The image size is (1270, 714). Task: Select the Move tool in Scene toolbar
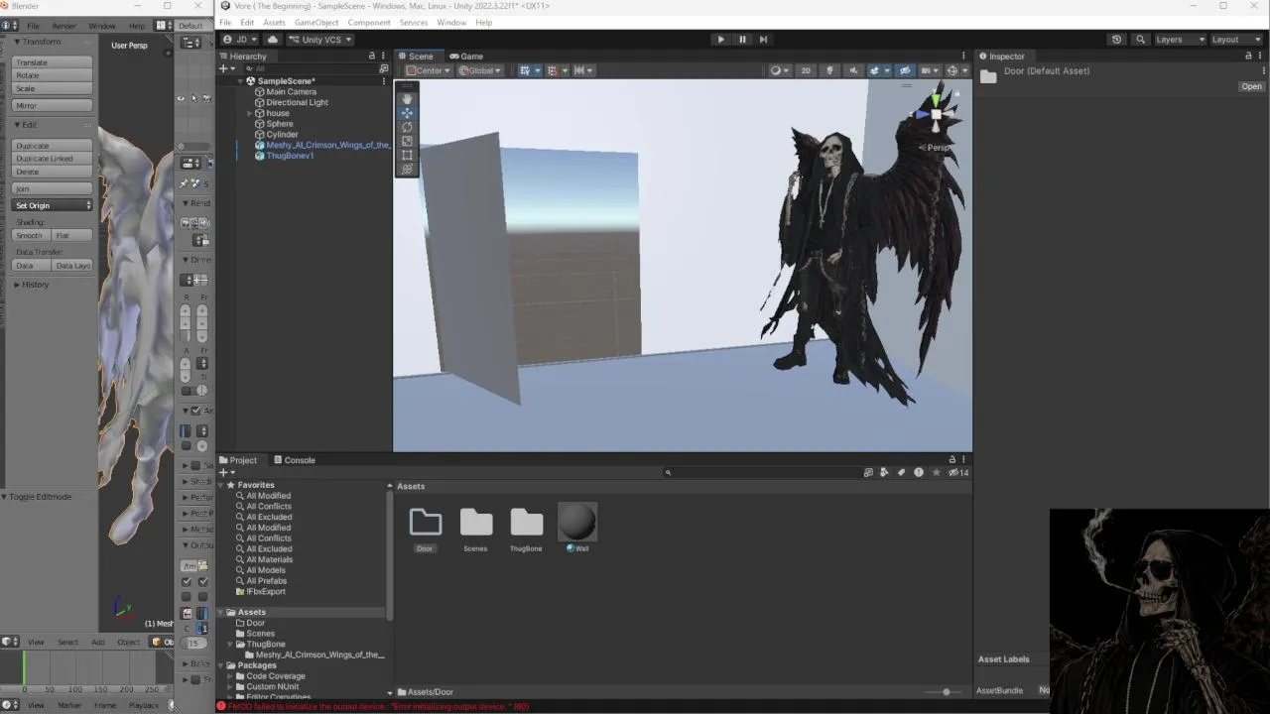(407, 113)
